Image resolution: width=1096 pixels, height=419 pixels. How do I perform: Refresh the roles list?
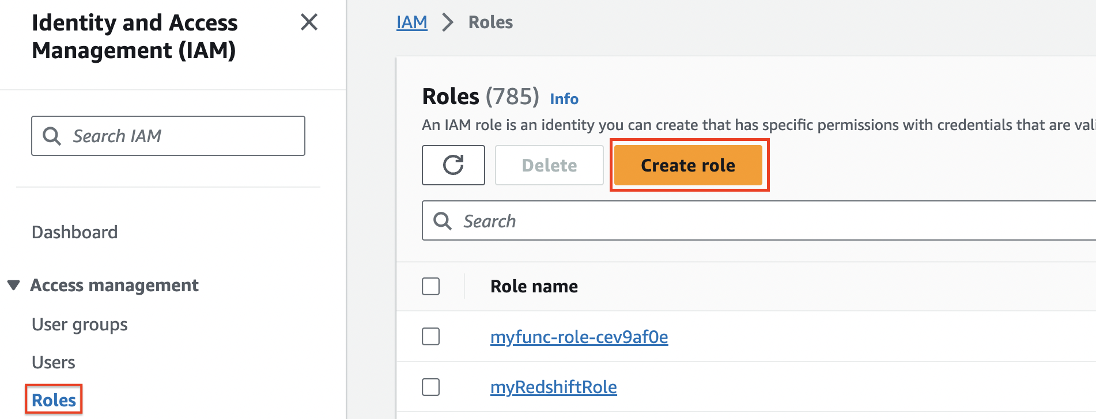[453, 165]
